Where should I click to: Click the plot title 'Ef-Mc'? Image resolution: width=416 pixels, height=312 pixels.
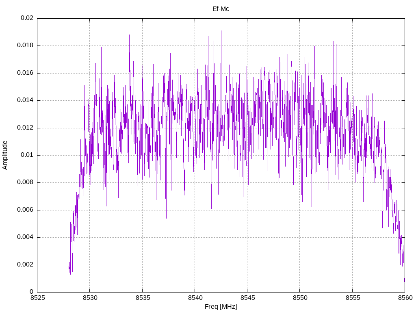point(221,9)
